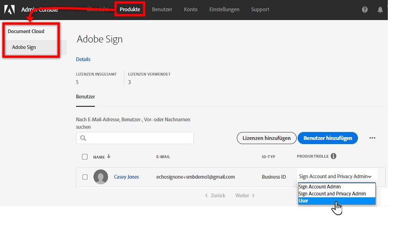Click the LIZENZEN INSGESAMT value 5
Viewport: 400px width, 250px height.
pyautogui.click(x=77, y=82)
